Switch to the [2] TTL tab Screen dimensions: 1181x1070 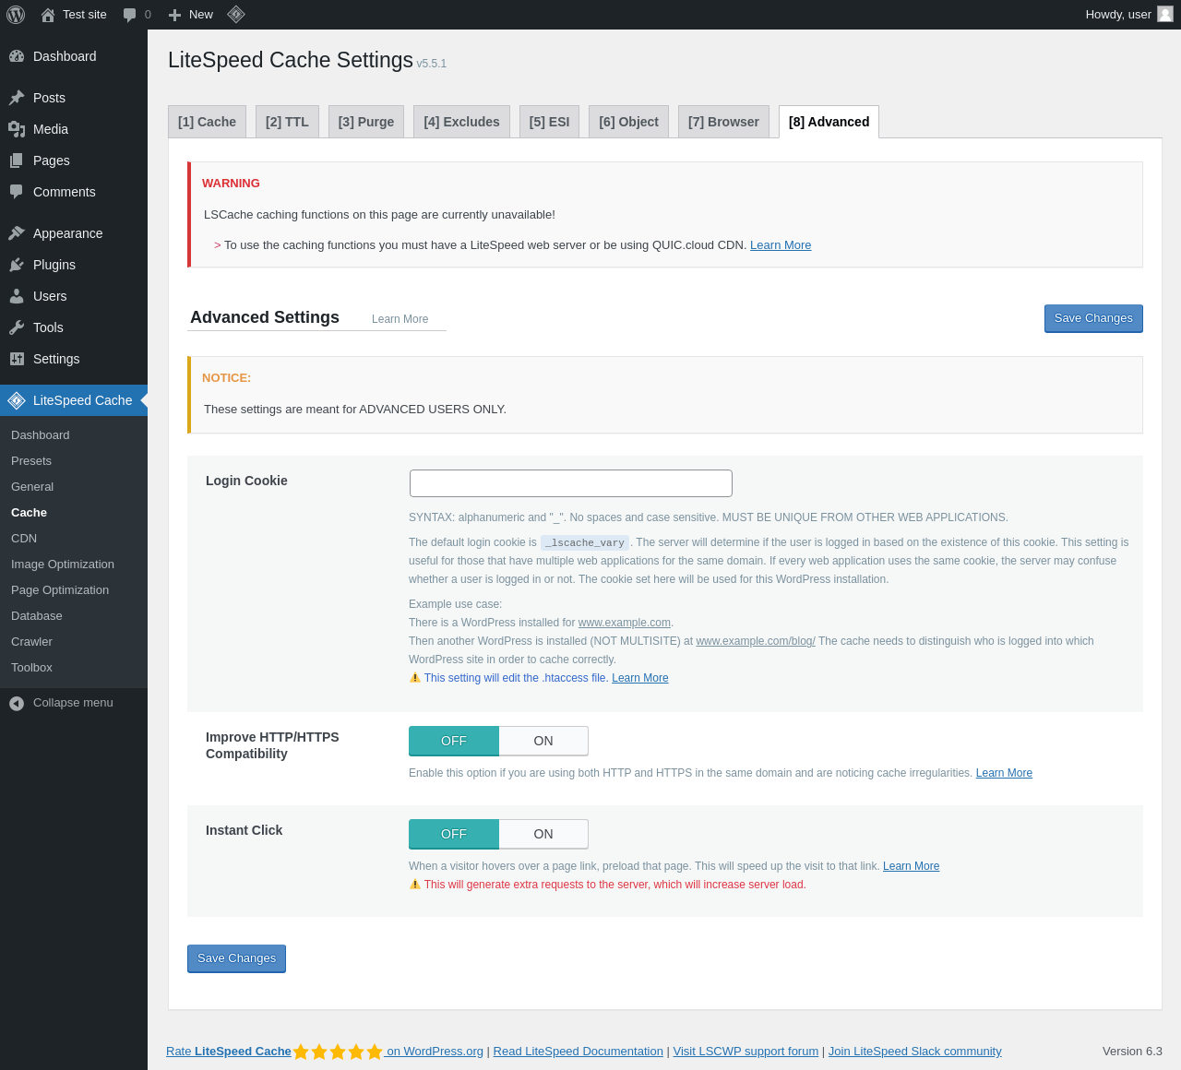coord(287,122)
